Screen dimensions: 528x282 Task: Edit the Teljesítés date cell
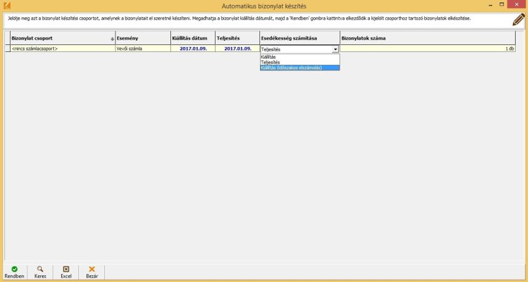coord(237,48)
